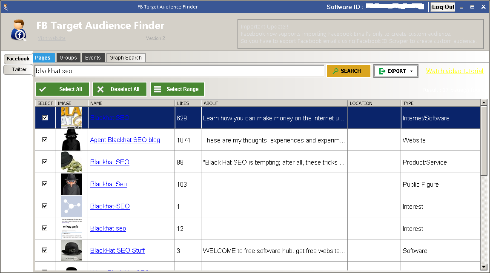
Task: Open the Blackhat Seo link with 103 likes
Action: (x=109, y=185)
